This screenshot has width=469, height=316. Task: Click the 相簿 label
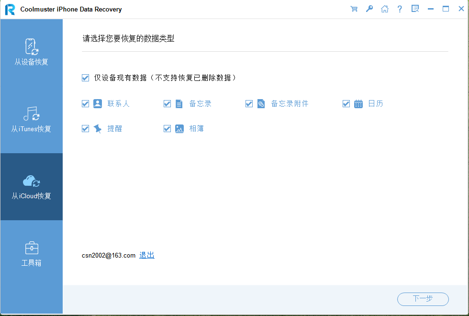197,129
